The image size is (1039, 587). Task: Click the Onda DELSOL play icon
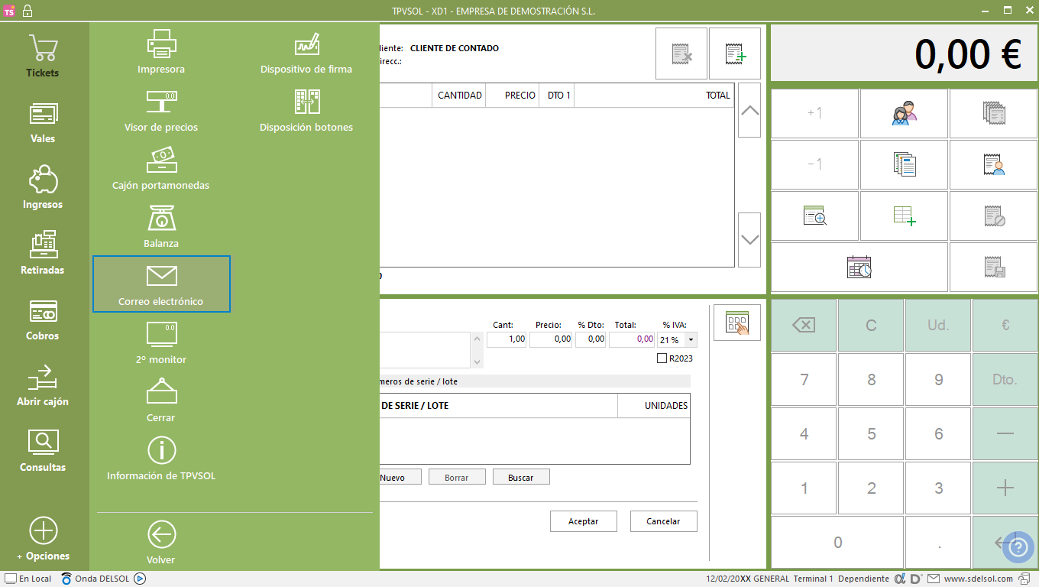coord(140,579)
